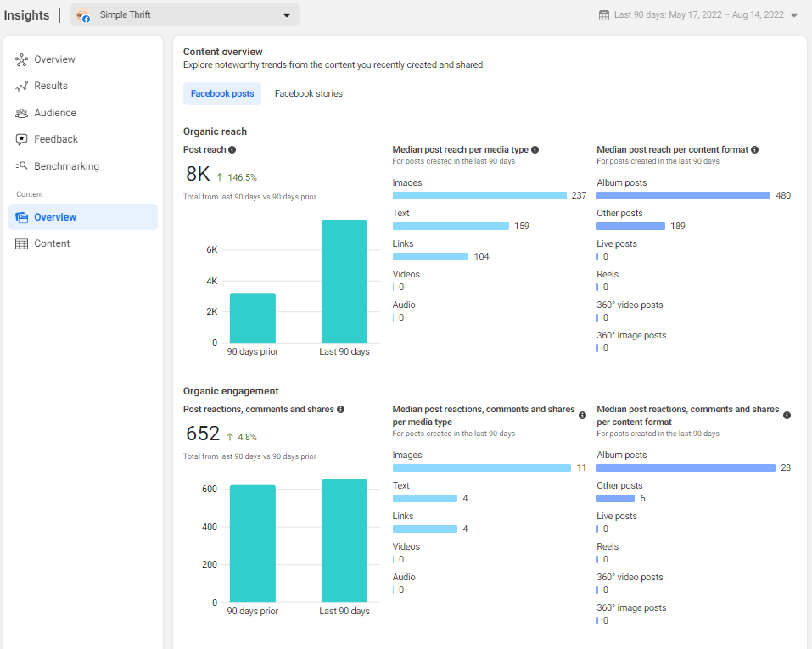Click info icon for median reactions per media type
The image size is (812, 649).
[x=583, y=416]
